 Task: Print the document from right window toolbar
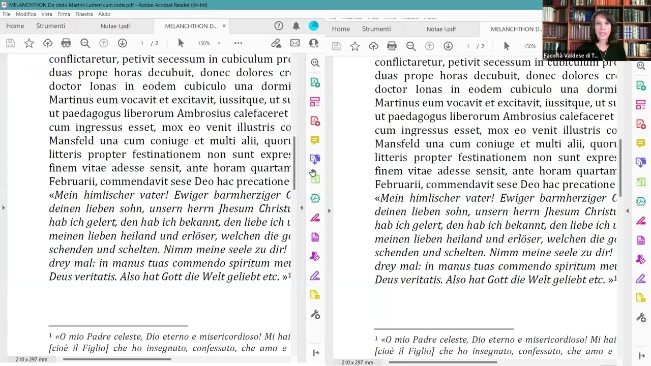pos(392,46)
